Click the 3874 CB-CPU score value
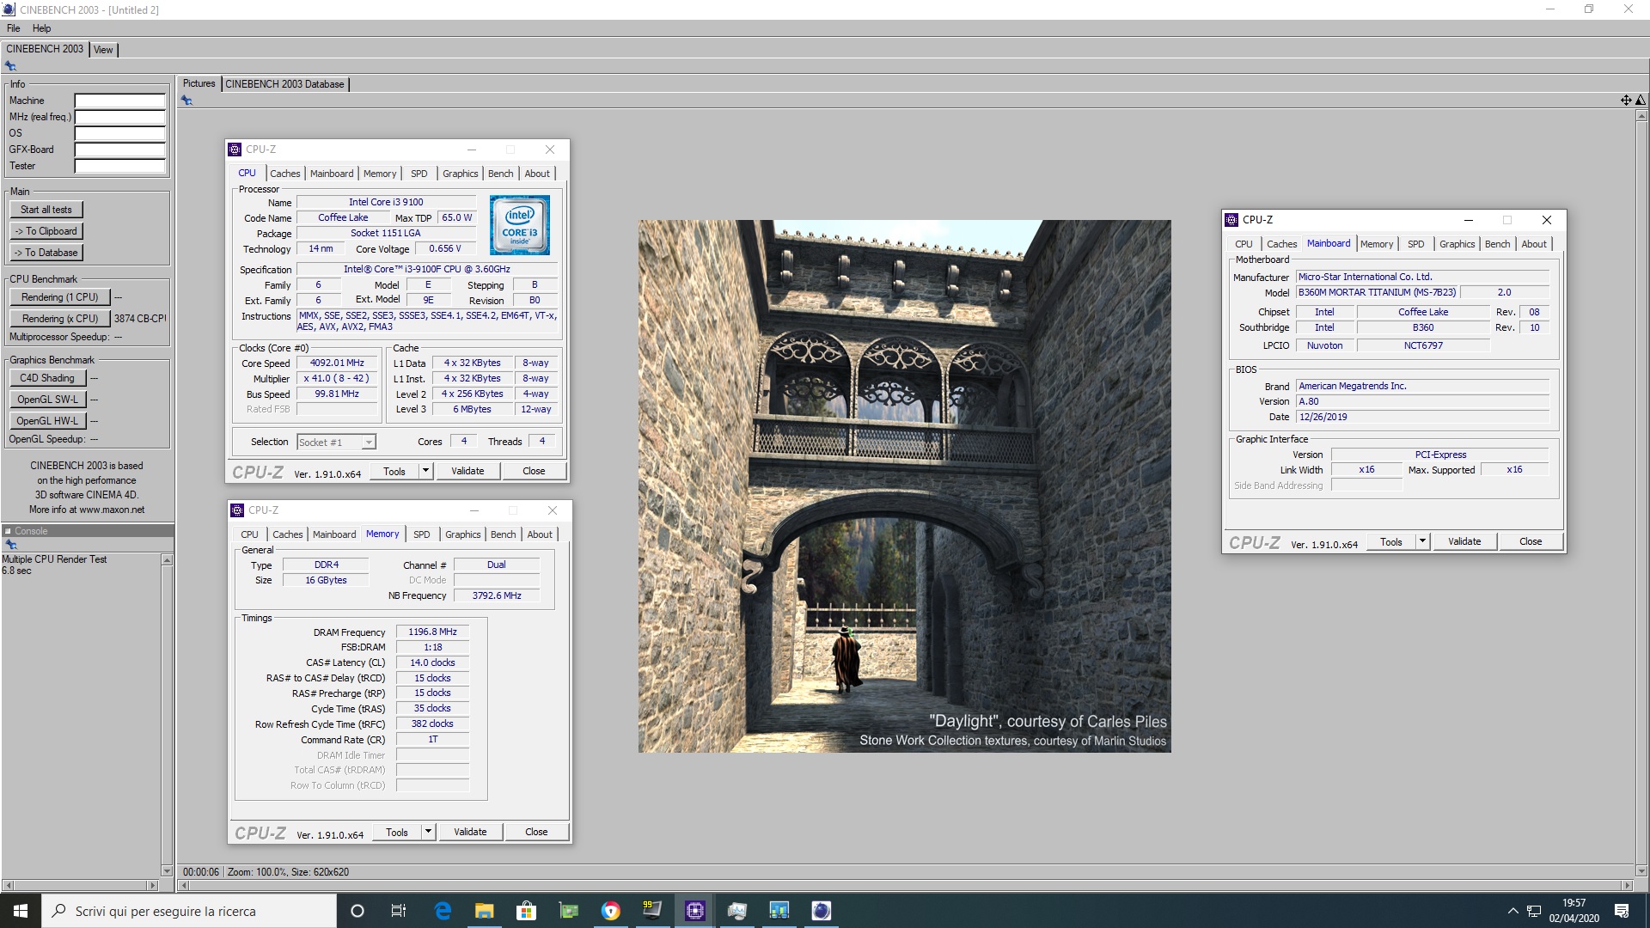Viewport: 1650px width, 928px height. pyautogui.click(x=140, y=319)
